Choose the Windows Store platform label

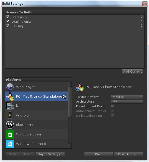(x=29, y=134)
